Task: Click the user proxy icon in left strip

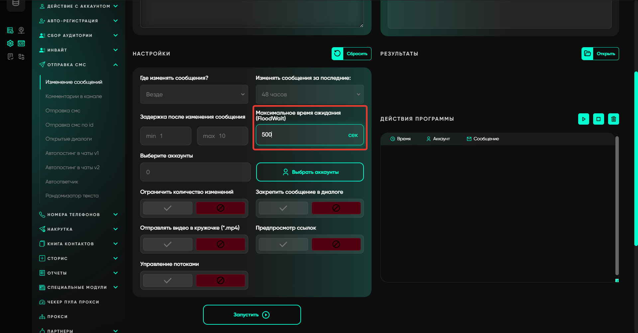Action: (21, 30)
